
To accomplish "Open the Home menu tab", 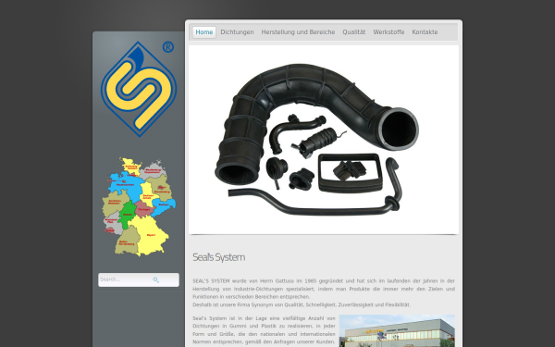I will 204,32.
